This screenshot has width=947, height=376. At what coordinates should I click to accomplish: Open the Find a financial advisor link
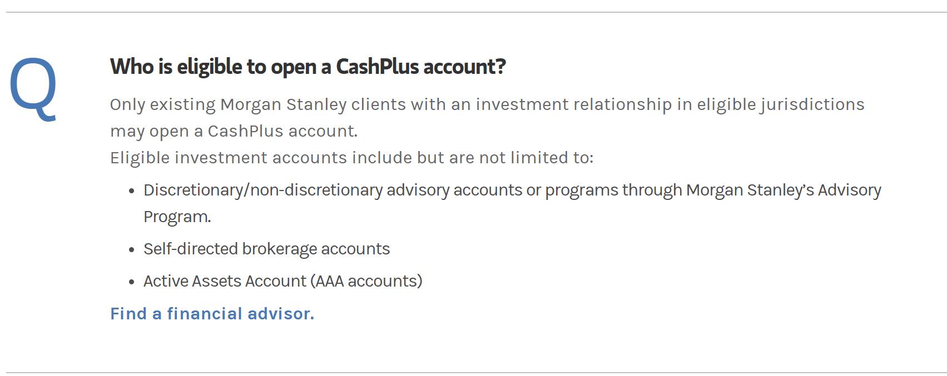pos(212,314)
